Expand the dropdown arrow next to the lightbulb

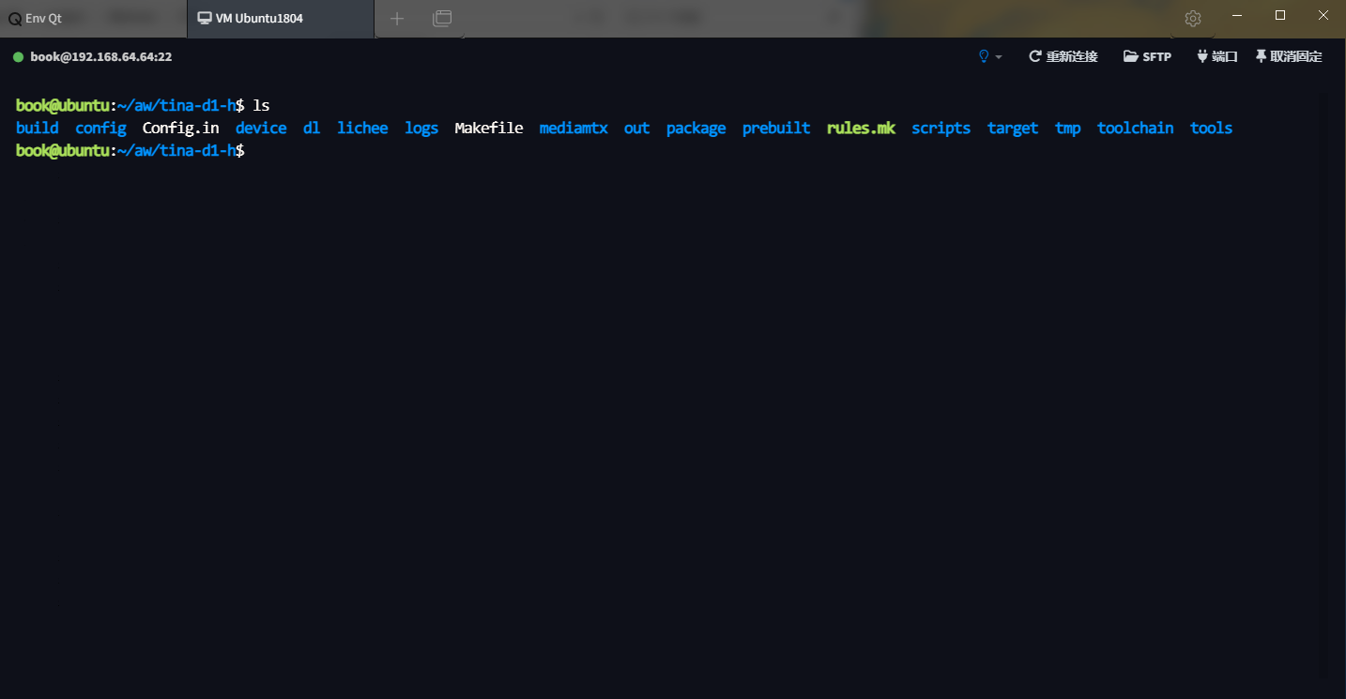point(999,57)
